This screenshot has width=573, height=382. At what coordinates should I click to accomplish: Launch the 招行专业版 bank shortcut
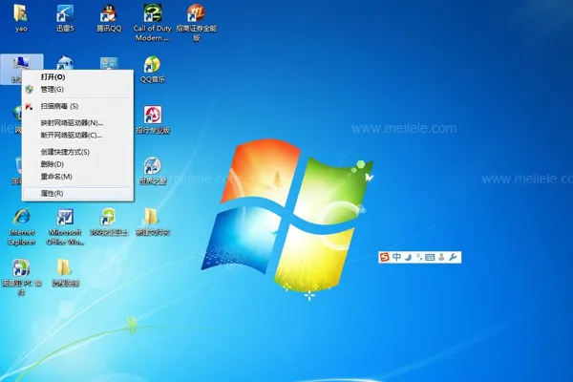[153, 120]
